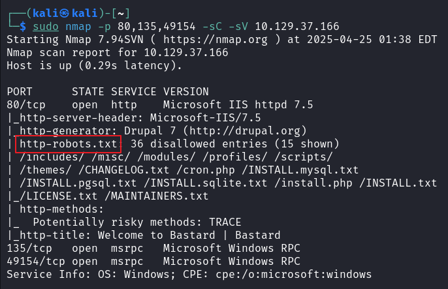Click the red-boxed http-robots.txt text
Viewport: 448px width, 289px height.
tap(69, 144)
